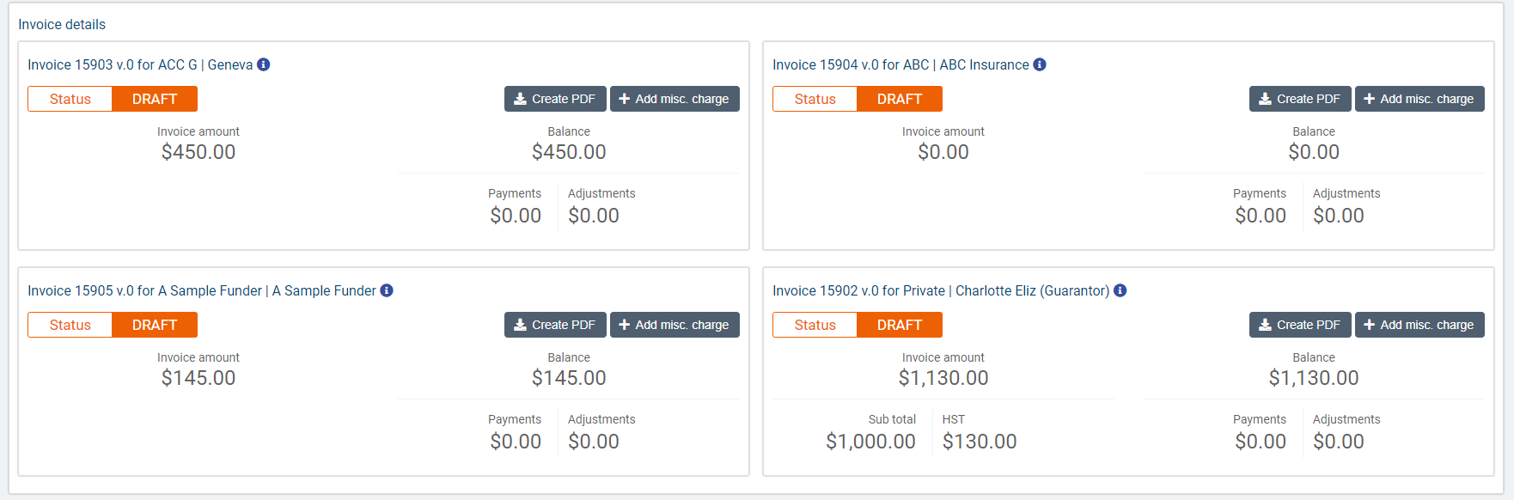The image size is (1514, 500).
Task: Click the $1,130.00 balance on Invoice 15902
Action: click(1314, 378)
